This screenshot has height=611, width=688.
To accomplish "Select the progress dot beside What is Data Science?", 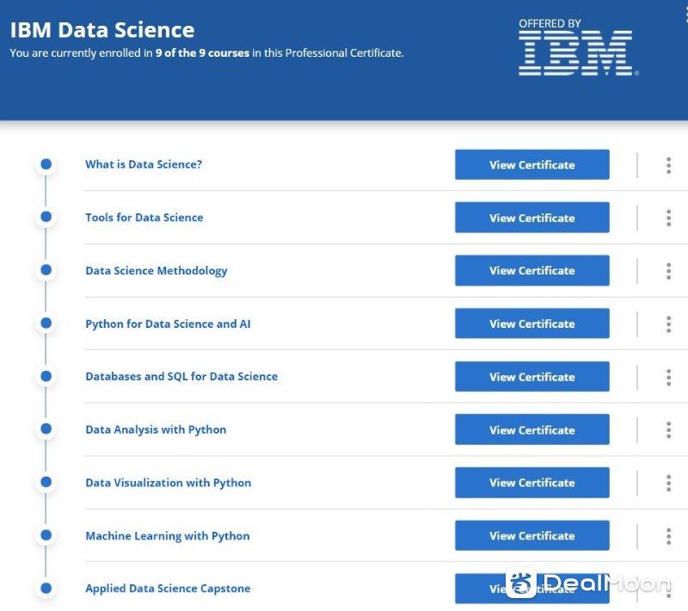I will point(46,164).
